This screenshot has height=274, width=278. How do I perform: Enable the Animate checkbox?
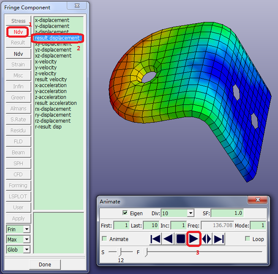point(104,239)
